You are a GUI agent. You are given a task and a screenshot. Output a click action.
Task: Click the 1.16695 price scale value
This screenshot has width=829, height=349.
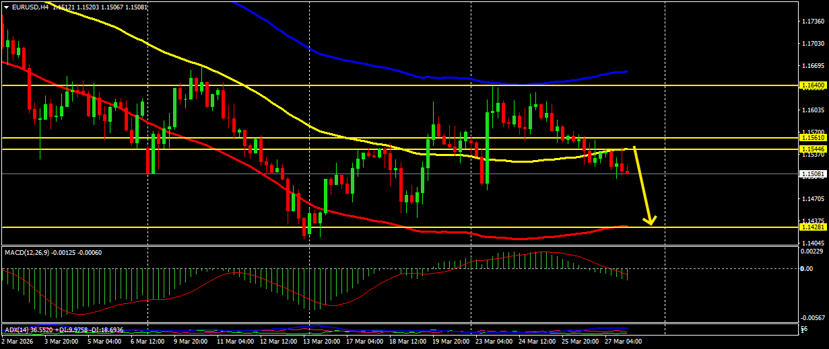pos(813,66)
